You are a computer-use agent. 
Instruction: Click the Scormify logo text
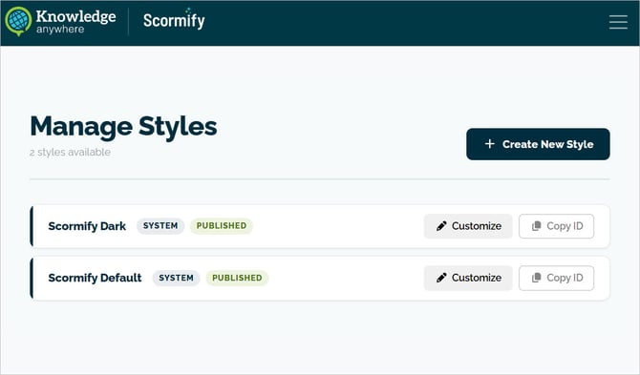pyautogui.click(x=174, y=20)
